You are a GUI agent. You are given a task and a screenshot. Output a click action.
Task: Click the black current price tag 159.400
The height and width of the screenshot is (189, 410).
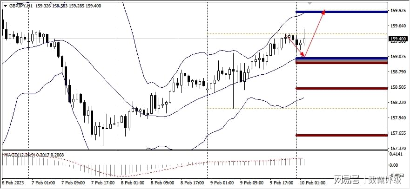click(x=398, y=39)
